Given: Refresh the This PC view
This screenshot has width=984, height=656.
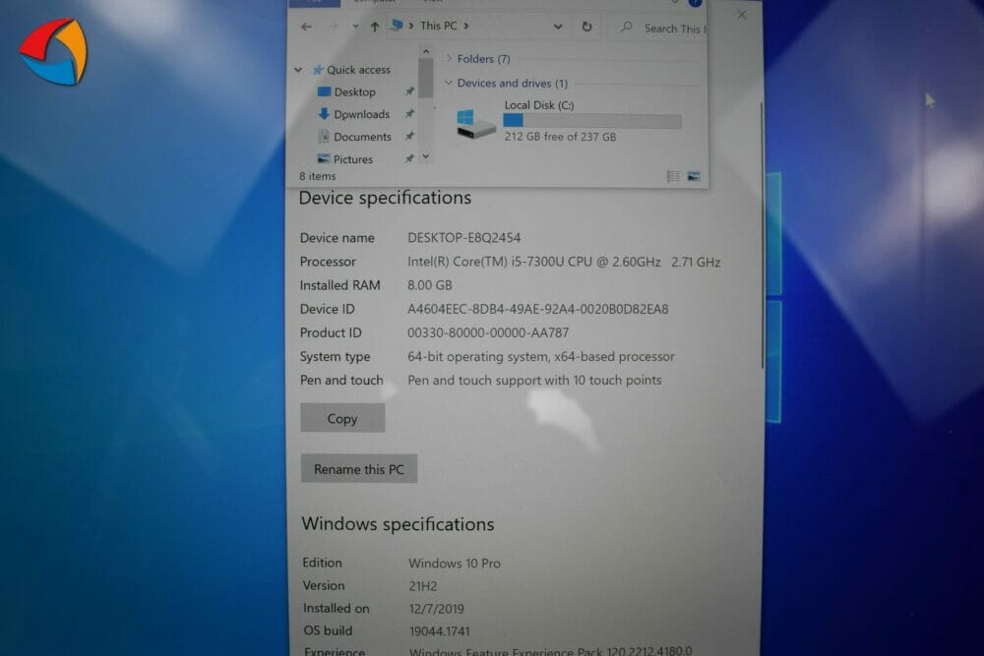Looking at the screenshot, I should coord(586,27).
